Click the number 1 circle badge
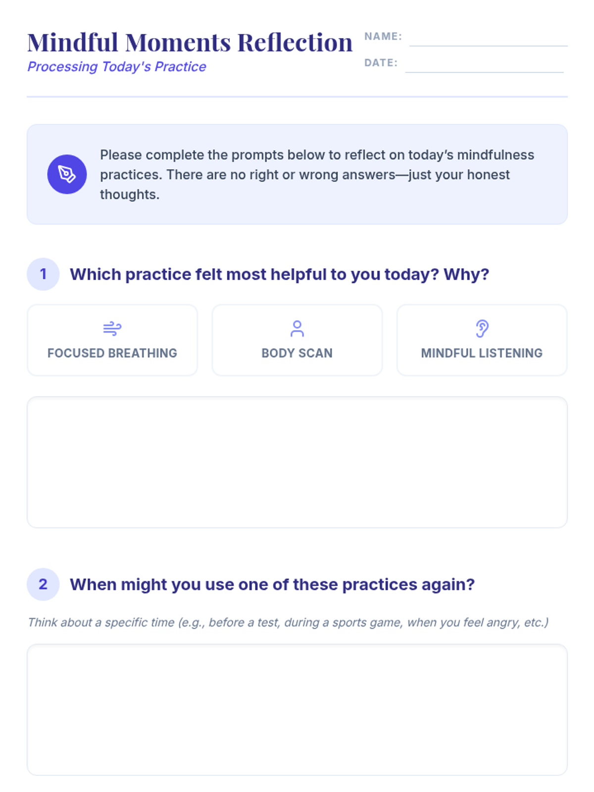Screen dimensions: 594x792 tap(43, 274)
